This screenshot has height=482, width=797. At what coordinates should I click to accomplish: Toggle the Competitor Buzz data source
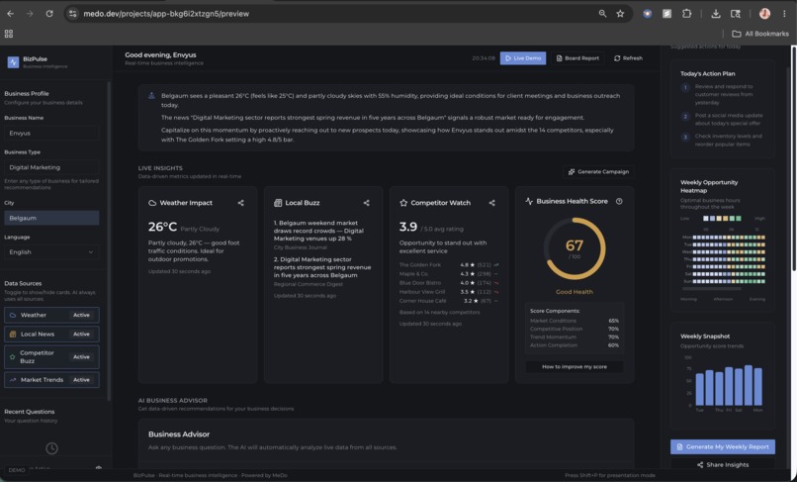[51, 356]
